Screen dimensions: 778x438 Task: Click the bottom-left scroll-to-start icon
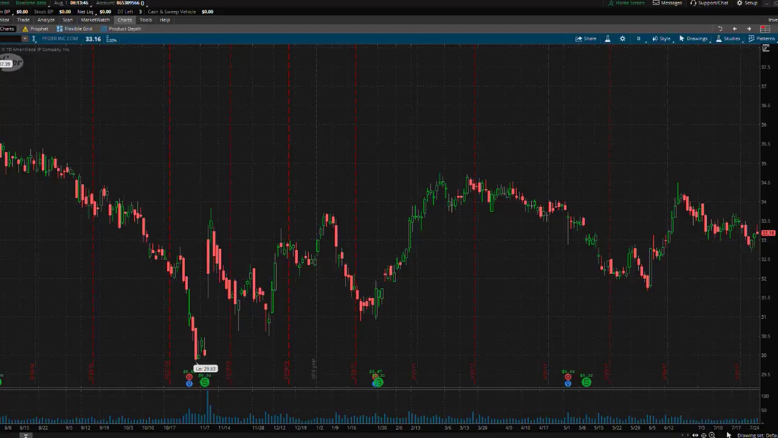[26, 435]
